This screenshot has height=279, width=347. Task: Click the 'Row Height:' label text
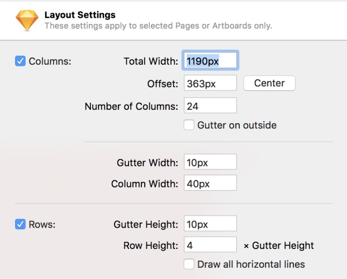pyautogui.click(x=150, y=246)
